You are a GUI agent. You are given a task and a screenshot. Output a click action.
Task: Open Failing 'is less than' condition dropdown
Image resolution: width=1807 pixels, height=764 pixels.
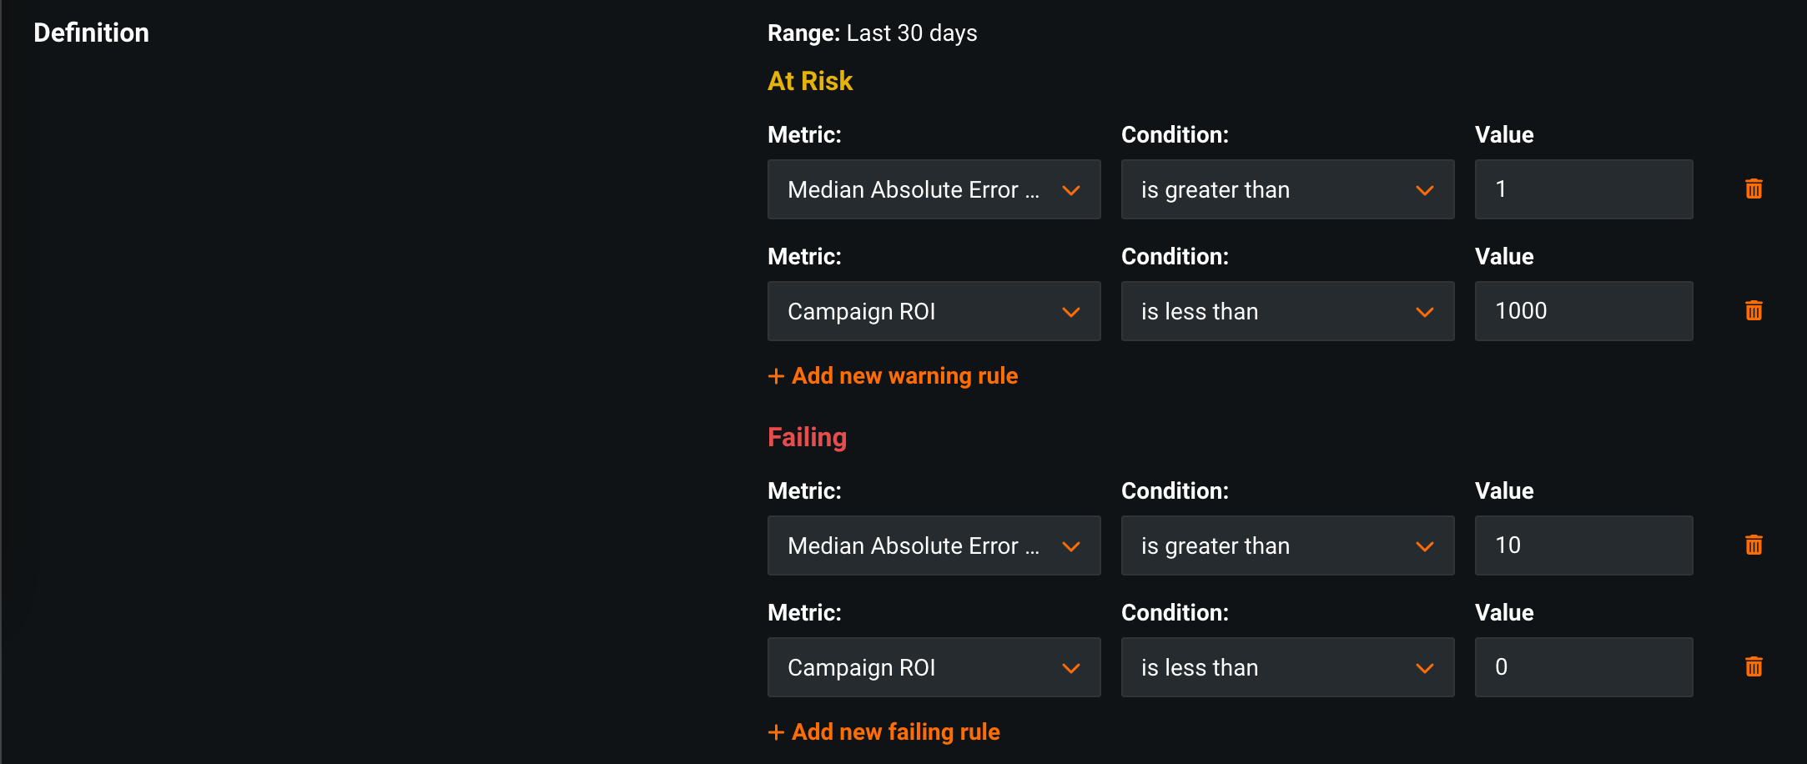point(1287,667)
